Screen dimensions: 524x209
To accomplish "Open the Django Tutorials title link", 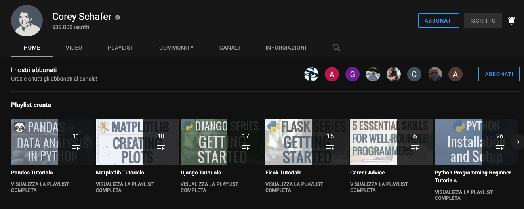I will click(201, 173).
